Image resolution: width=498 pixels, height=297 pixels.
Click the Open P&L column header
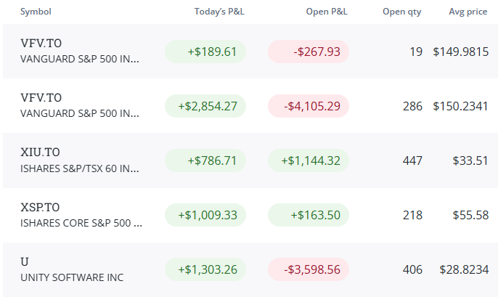click(327, 12)
